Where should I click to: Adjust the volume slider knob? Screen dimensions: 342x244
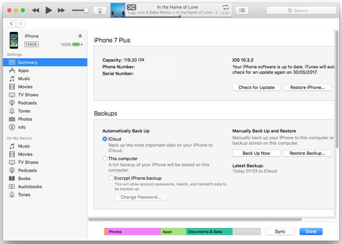click(86, 10)
